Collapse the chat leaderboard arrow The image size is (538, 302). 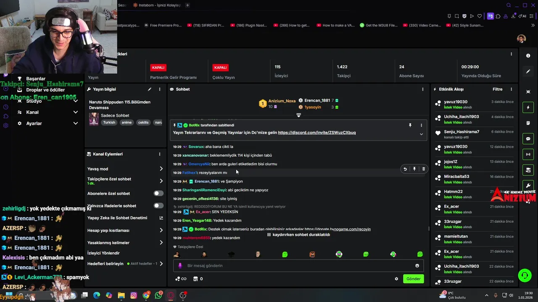click(x=298, y=115)
